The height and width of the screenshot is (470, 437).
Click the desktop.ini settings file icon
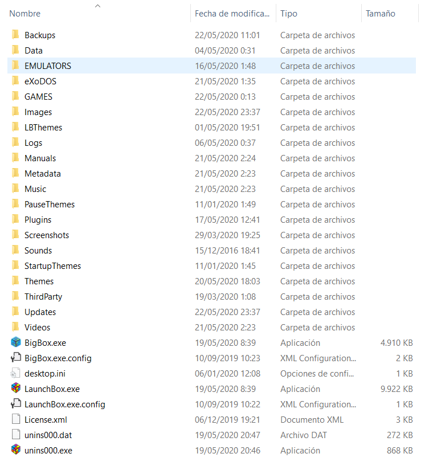click(x=15, y=373)
